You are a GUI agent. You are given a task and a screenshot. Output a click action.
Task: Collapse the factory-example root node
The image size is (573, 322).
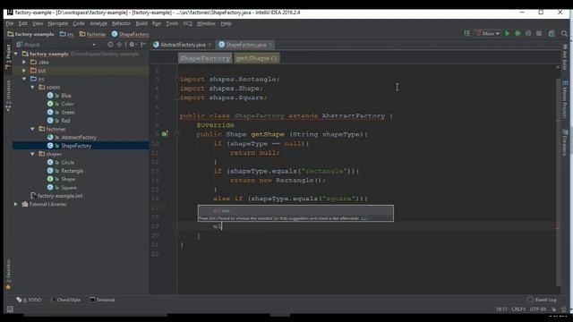pos(16,54)
